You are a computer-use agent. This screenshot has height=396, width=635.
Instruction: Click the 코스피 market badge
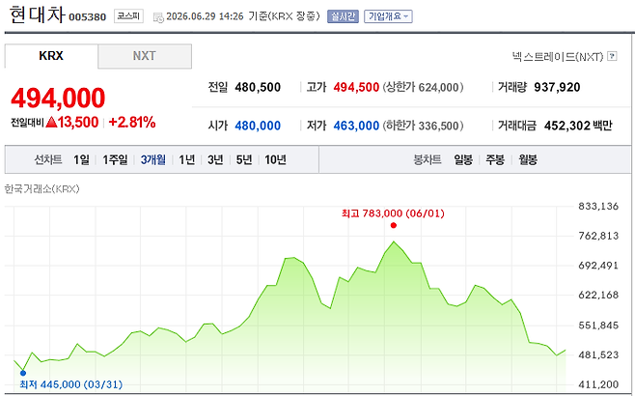[128, 16]
